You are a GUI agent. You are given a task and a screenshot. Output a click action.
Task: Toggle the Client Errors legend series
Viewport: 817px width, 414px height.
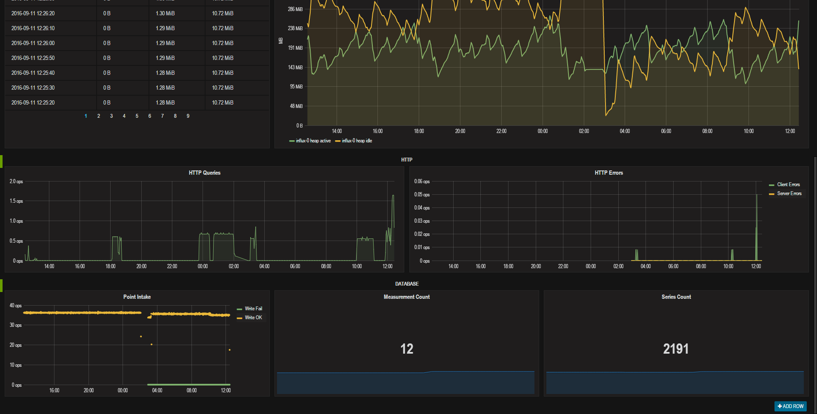click(788, 184)
